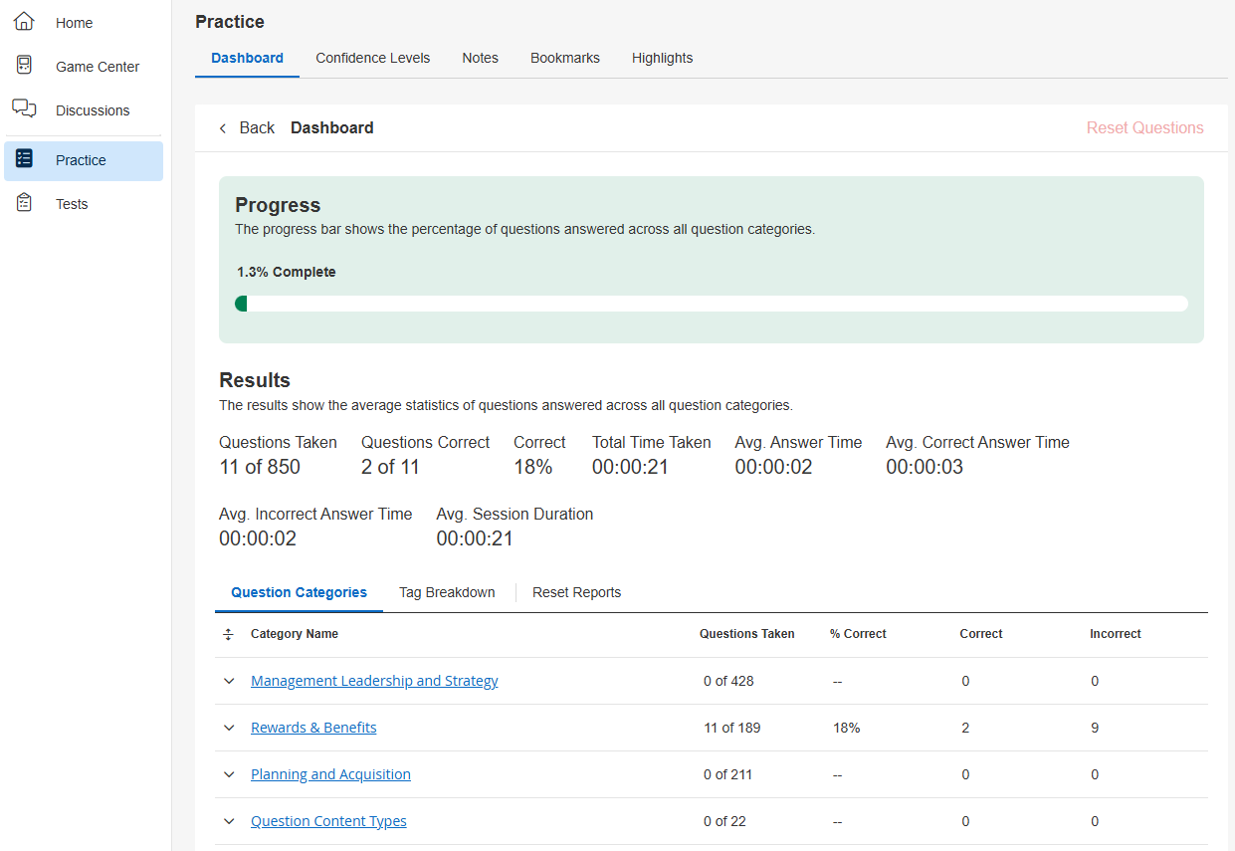
Task: Select the Tag Breakdown tab
Action: pyautogui.click(x=447, y=592)
